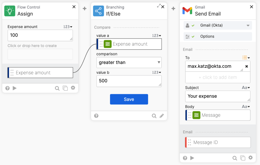Image resolution: width=260 pixels, height=165 pixels.
Task: Open the To field list type dropdown
Action: coord(246,58)
